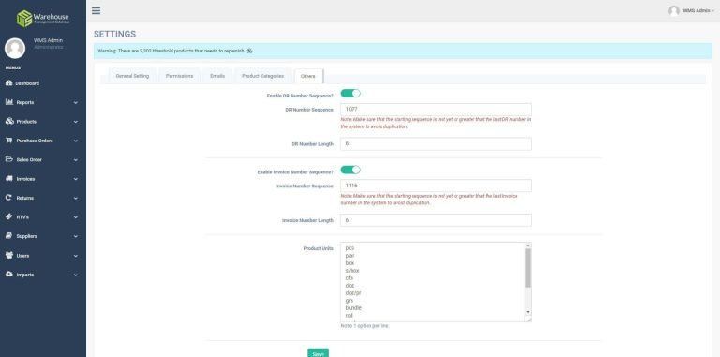Click the Product Units scrollbar thumb
Image resolution: width=720 pixels, height=357 pixels.
coord(528,268)
